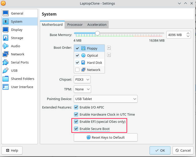196x157 pixels.
Task: Open the Pointing Device USB Tablet dropdown
Action: (105, 99)
